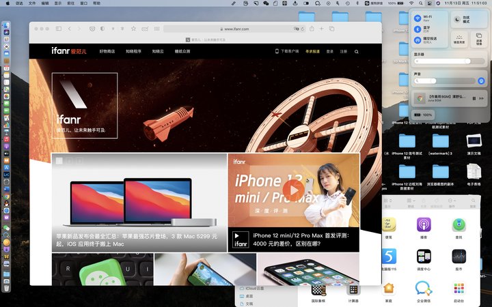Skip to next track in Control Center
Image resolution: width=492 pixels, height=307 pixels.
(481, 98)
